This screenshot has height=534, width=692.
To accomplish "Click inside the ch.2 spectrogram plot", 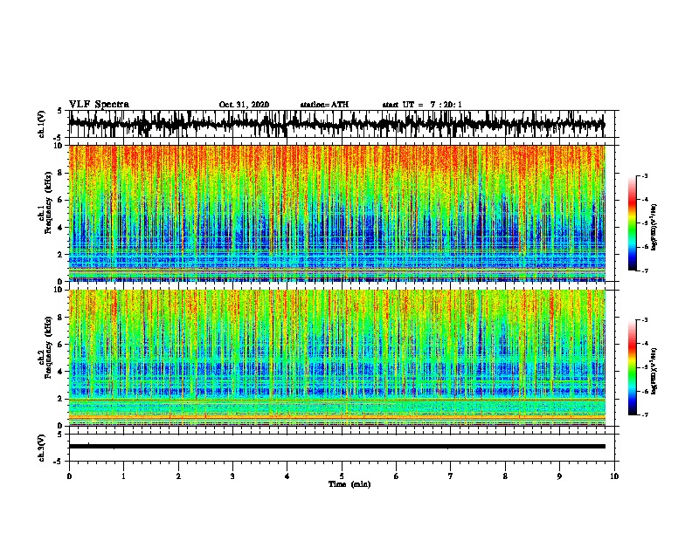I will [336, 358].
